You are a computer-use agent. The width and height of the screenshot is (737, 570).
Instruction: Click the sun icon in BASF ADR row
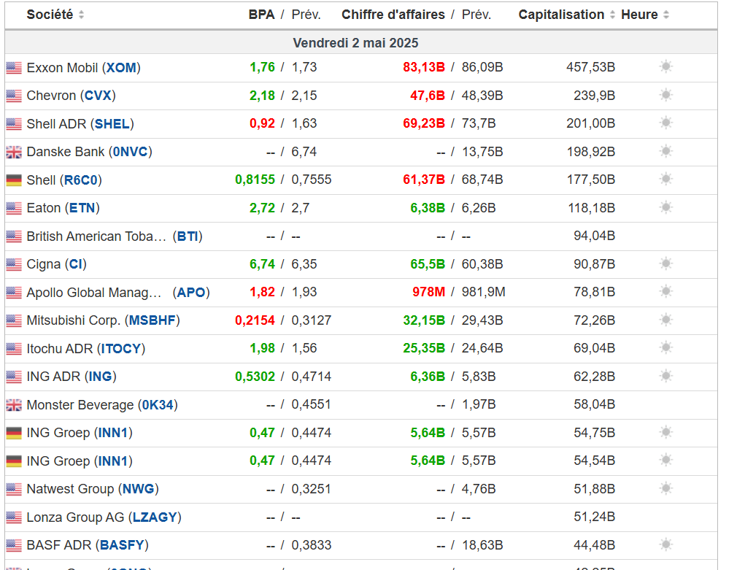click(x=665, y=544)
